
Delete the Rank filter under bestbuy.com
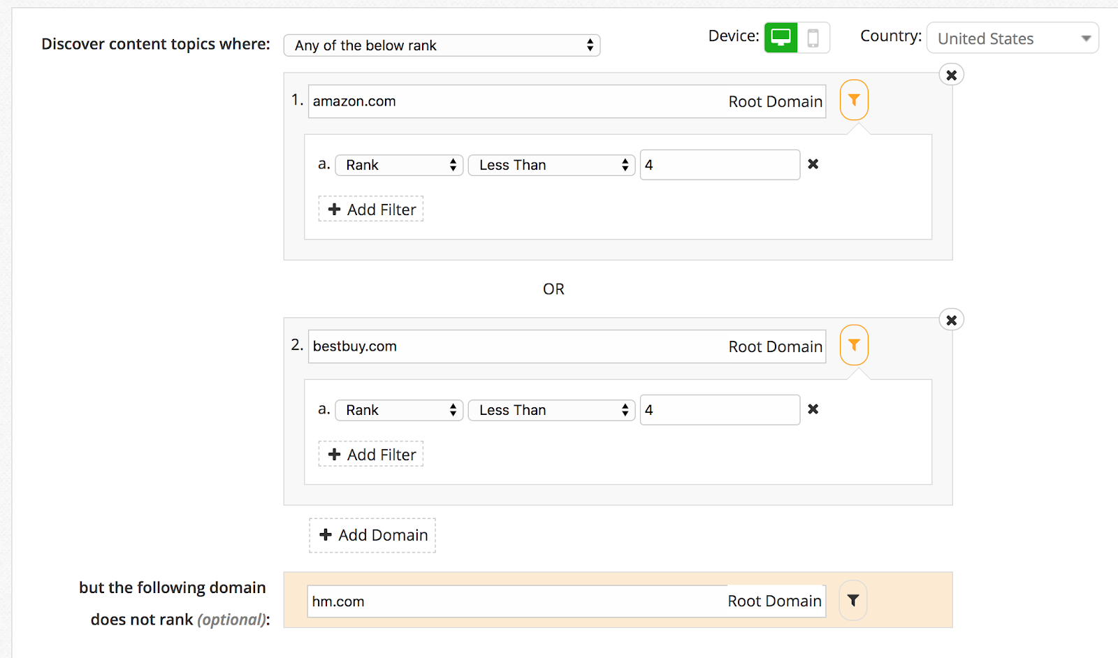pos(813,409)
